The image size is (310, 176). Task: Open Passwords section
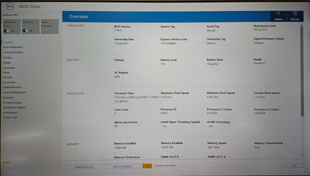(9, 82)
